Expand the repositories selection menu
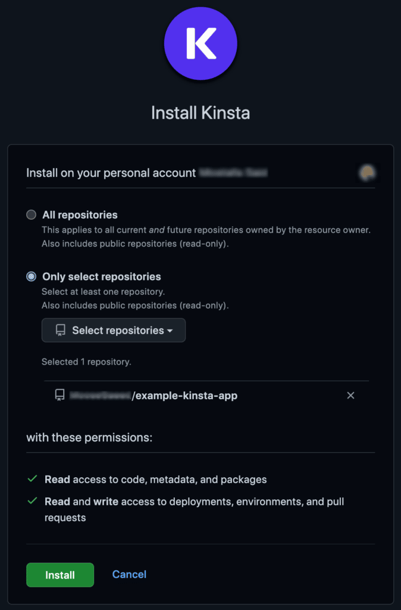Image resolution: width=401 pixels, height=610 pixels. 113,330
